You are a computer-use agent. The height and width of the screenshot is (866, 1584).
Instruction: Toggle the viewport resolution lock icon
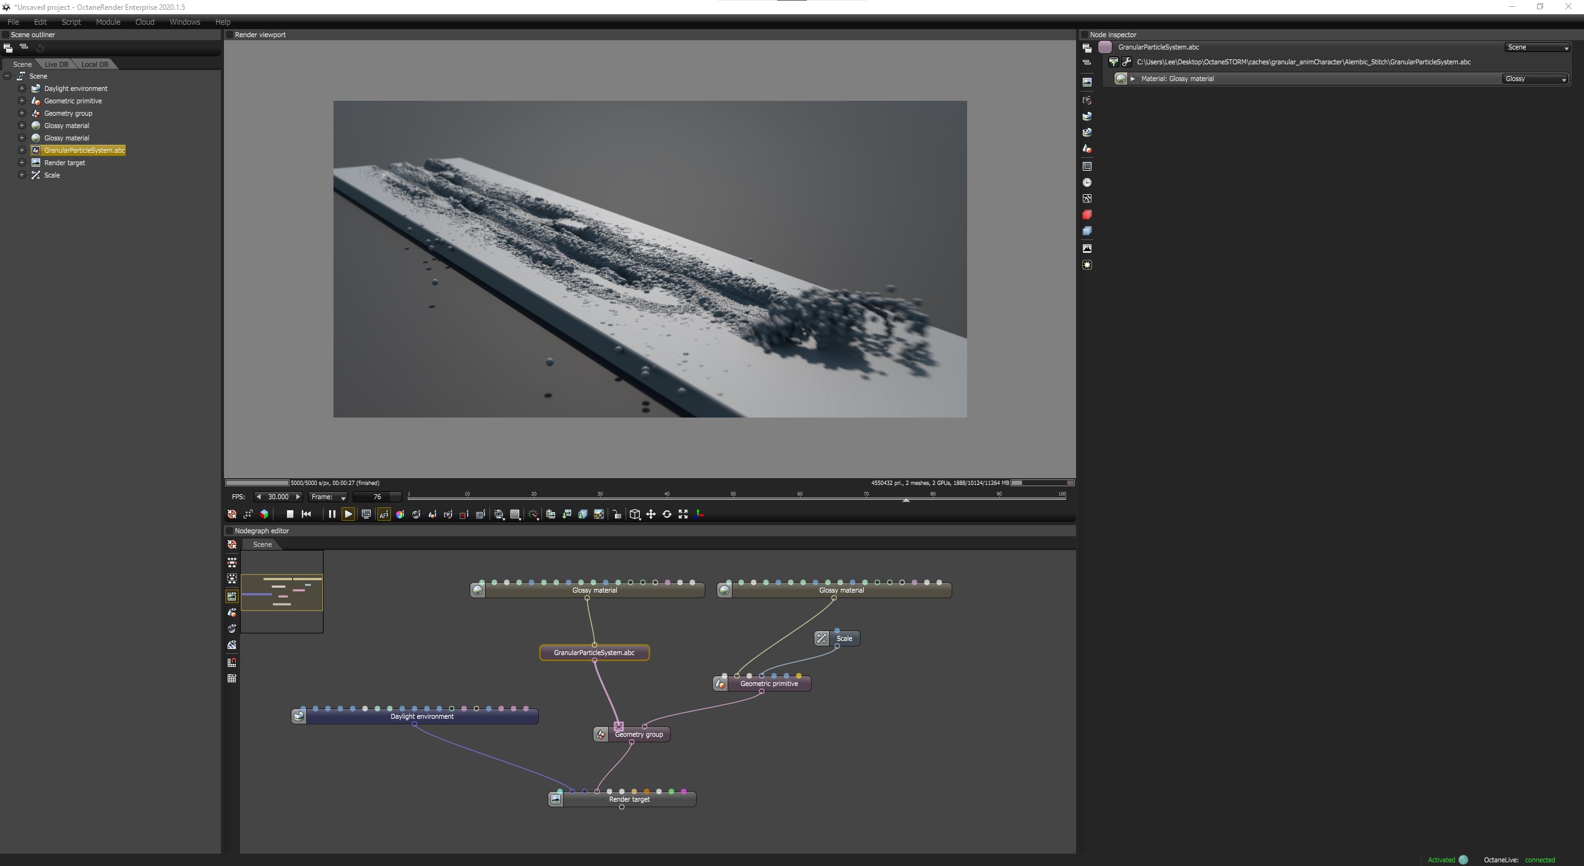pyautogui.click(x=616, y=514)
